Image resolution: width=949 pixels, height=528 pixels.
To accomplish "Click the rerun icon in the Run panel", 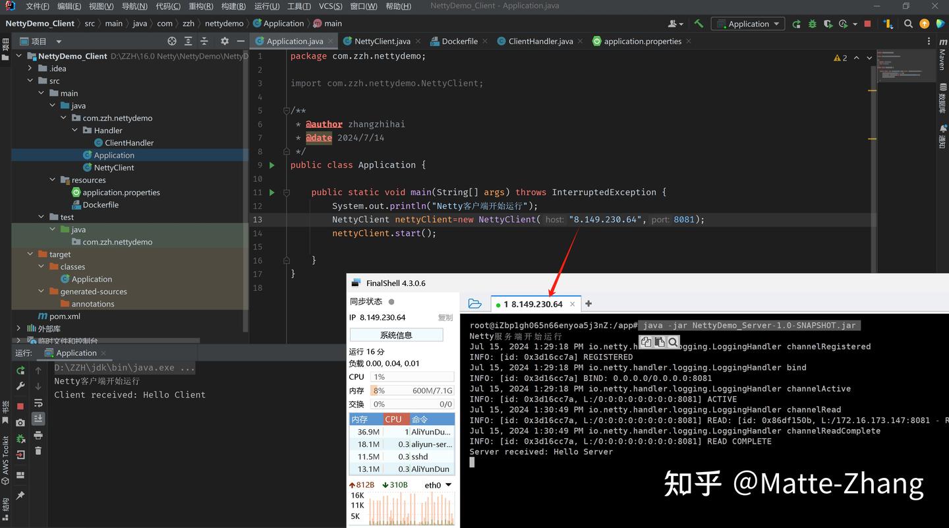I will tap(20, 370).
